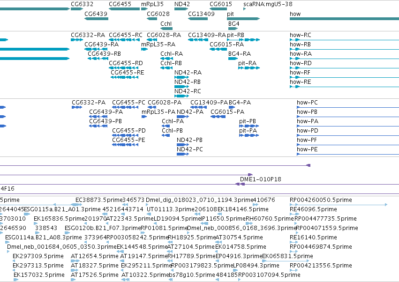Image resolution: width=399 pixels, height=282 pixels.
Task: Select the RP004260050.5prime EST label
Action: (x=321, y=200)
